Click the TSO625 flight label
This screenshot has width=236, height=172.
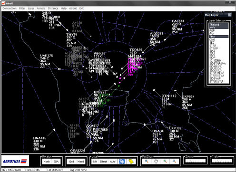tap(136, 50)
